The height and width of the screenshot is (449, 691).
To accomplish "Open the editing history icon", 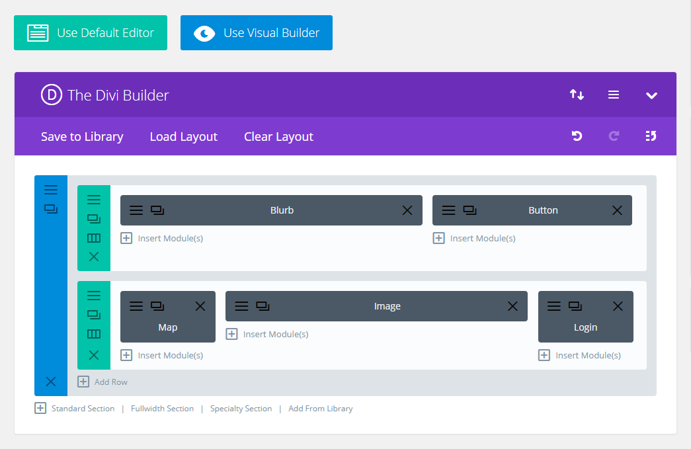I will [651, 136].
